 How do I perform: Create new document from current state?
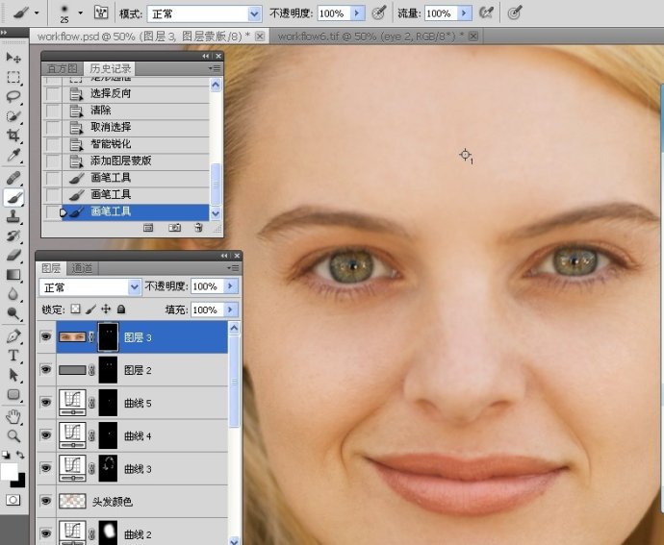(x=148, y=228)
